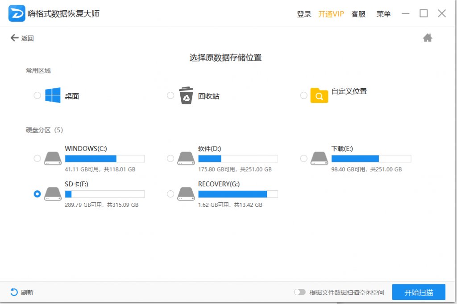Click the 登录 login link
The height and width of the screenshot is (304, 457).
(x=304, y=14)
